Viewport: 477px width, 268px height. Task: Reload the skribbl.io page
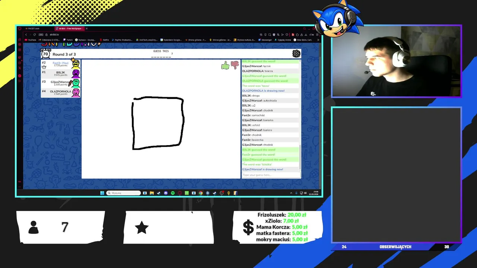click(x=35, y=35)
